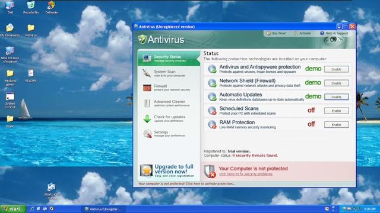Click the system tray shield icon

click(x=344, y=209)
